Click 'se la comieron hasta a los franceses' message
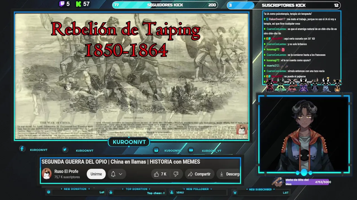This screenshot has height=200, width=357. click(x=307, y=55)
